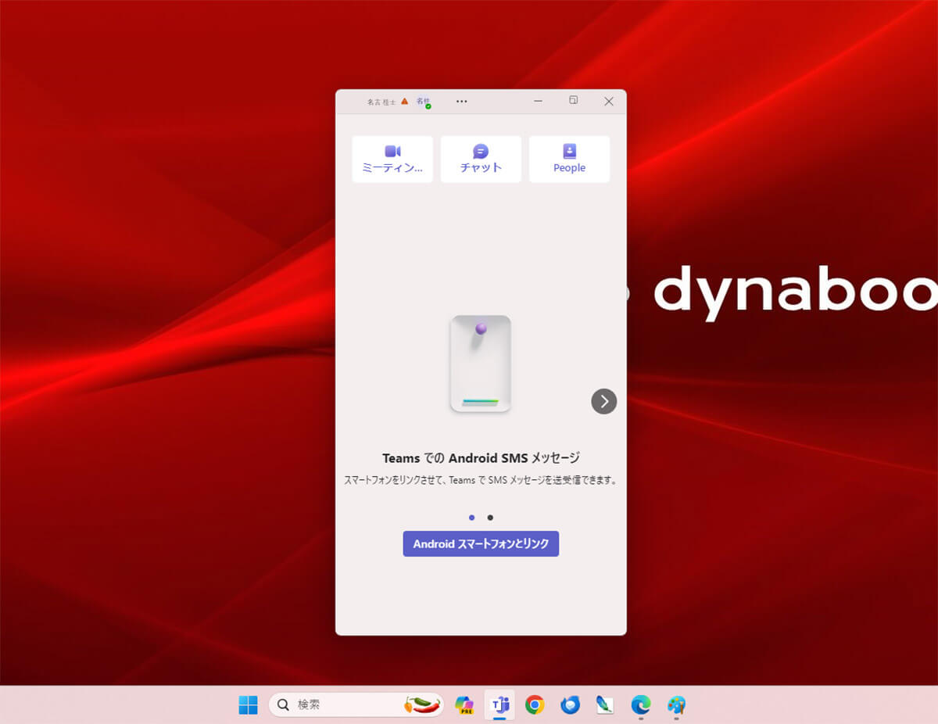Open the three-dots more options menu
Image resolution: width=938 pixels, height=724 pixels.
click(x=462, y=101)
